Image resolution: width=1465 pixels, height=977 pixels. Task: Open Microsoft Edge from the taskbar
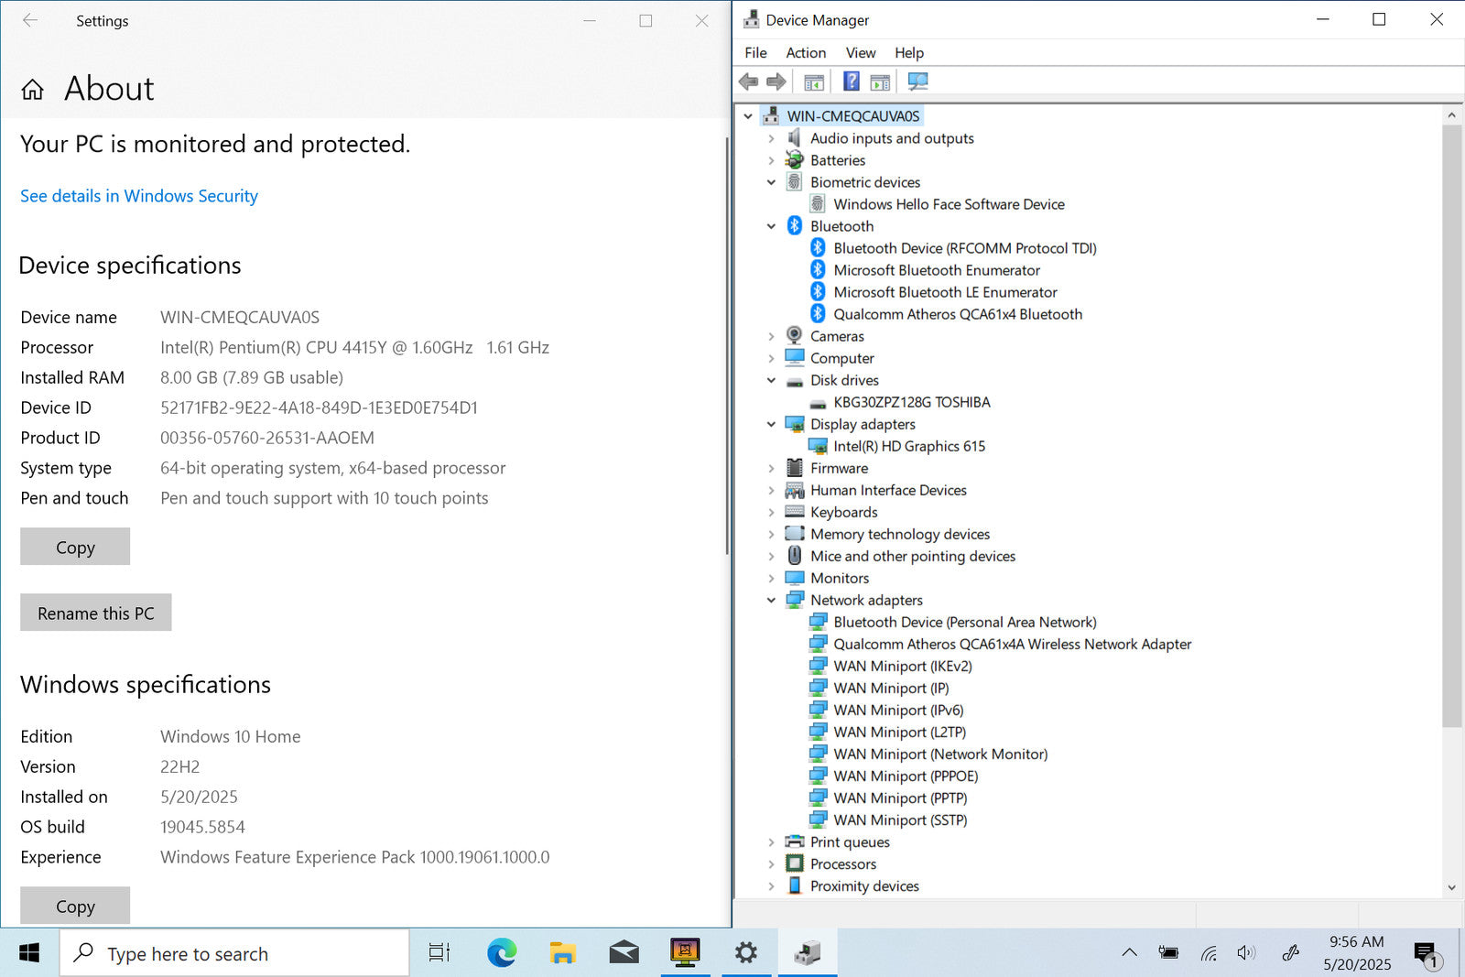point(501,953)
